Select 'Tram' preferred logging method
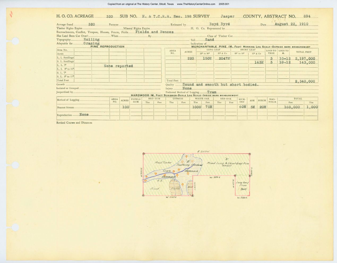 (212, 92)
